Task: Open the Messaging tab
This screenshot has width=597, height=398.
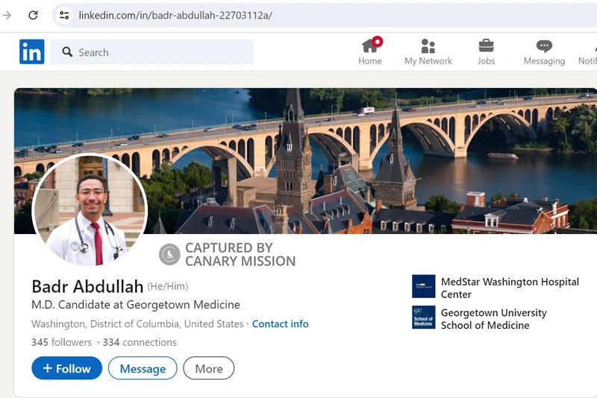Action: (544, 51)
